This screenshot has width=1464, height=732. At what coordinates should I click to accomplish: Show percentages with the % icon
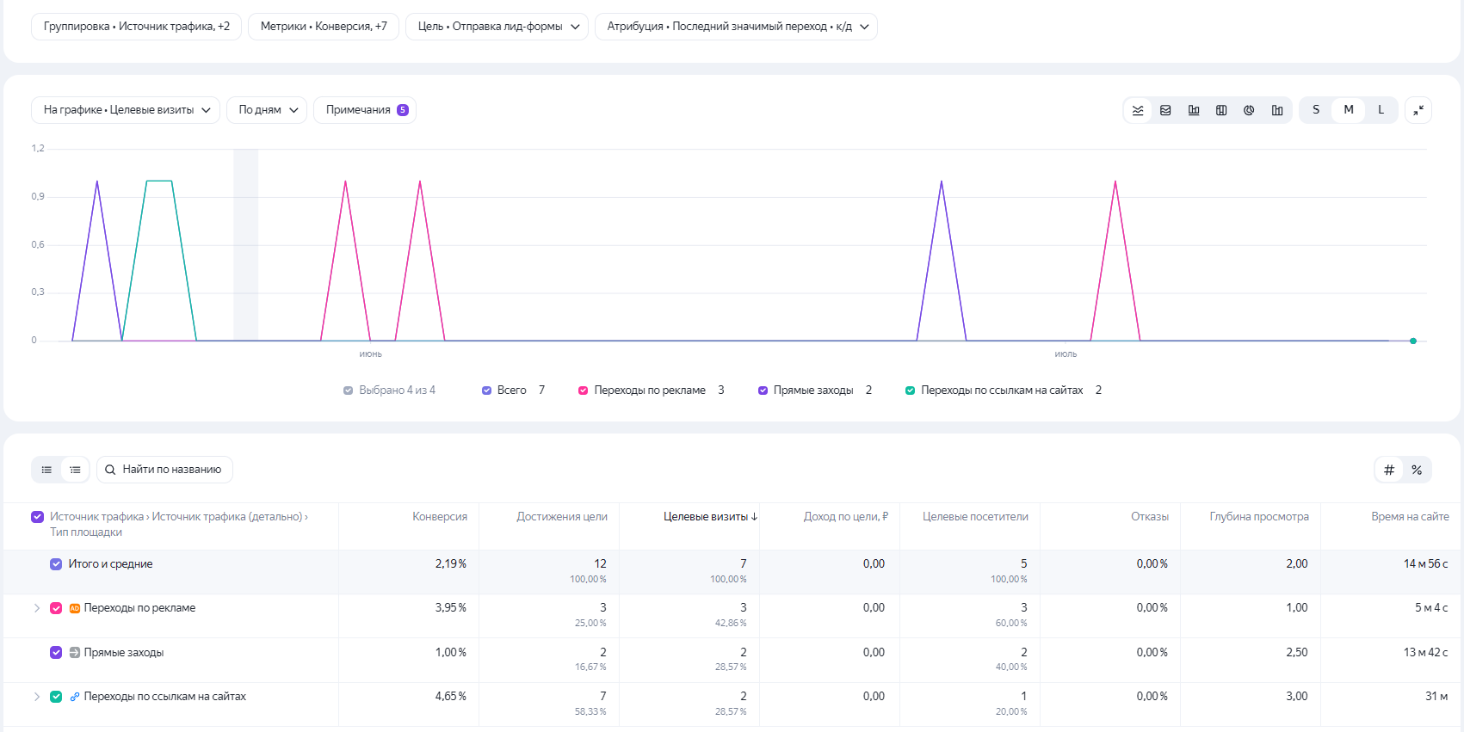coord(1417,470)
